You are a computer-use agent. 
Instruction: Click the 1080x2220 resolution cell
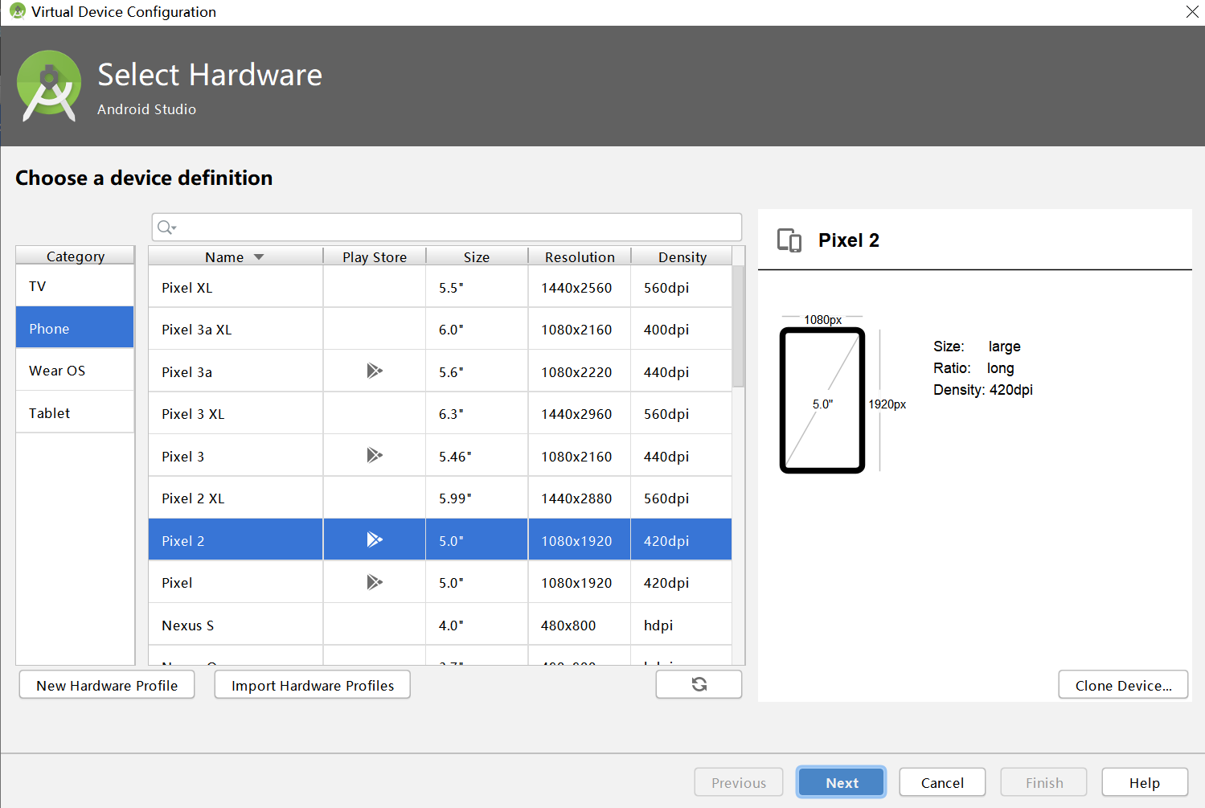pyautogui.click(x=579, y=371)
